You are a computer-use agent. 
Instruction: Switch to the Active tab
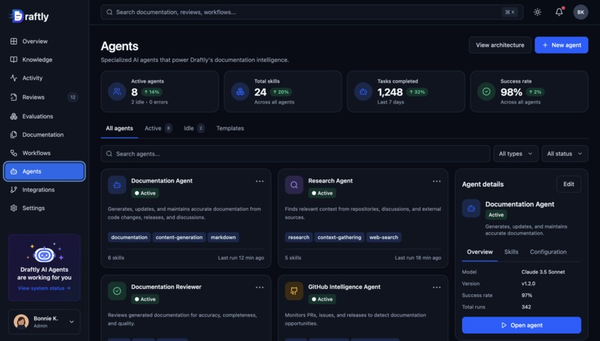(x=158, y=129)
